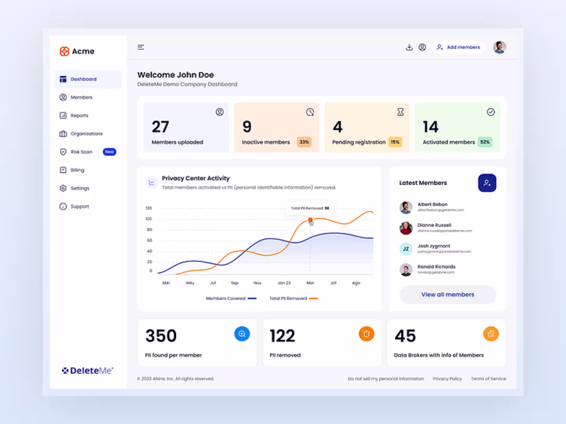Open the View all members button
This screenshot has width=566, height=424.
coord(447,294)
